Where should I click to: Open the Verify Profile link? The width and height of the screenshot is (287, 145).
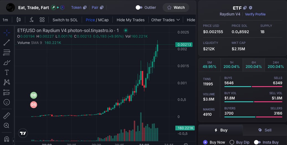click(x=255, y=14)
